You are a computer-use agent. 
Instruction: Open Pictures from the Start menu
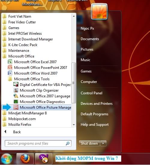click(87, 49)
